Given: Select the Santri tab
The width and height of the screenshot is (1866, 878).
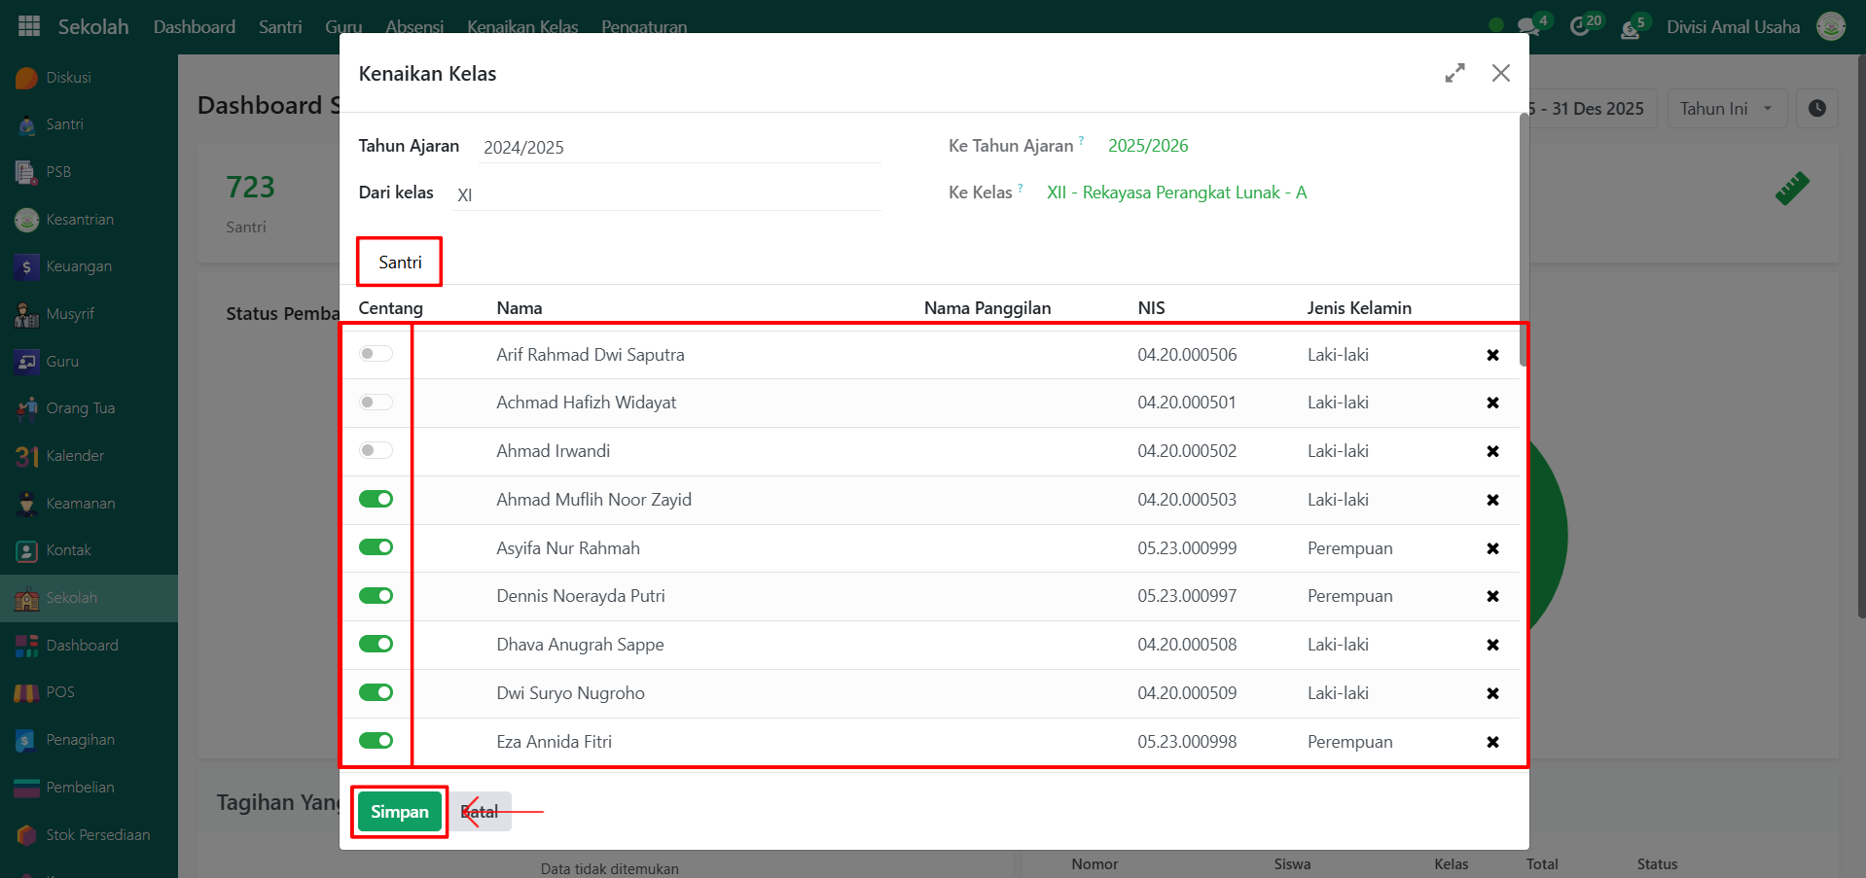Looking at the screenshot, I should coord(400,263).
